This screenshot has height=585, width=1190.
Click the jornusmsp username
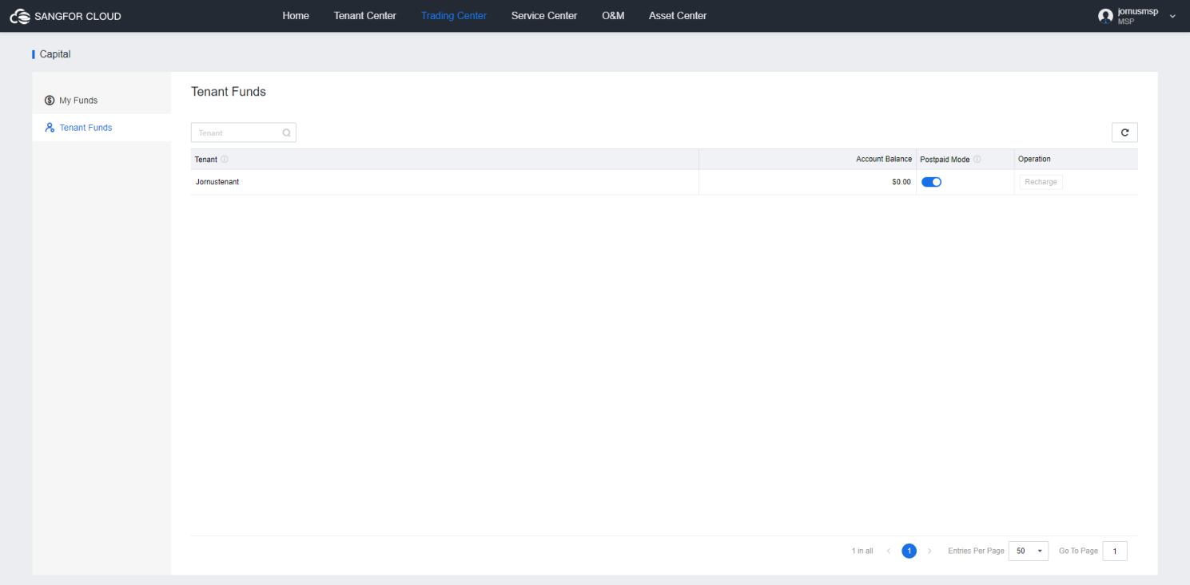tap(1138, 12)
